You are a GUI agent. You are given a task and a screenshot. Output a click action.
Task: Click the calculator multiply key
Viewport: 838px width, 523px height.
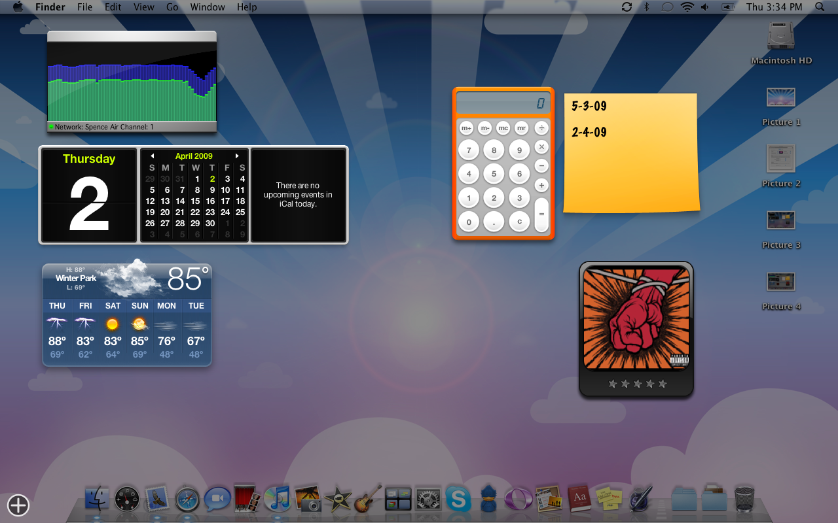[541, 147]
